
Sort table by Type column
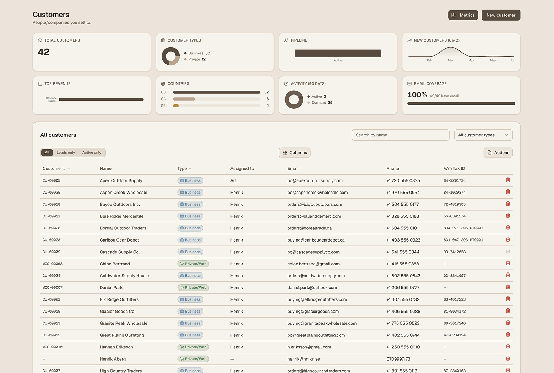click(184, 169)
